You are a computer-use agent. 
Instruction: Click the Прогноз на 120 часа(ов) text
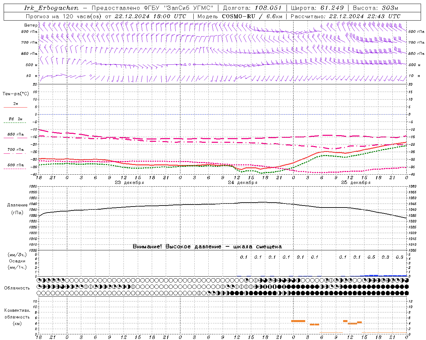[64, 16]
